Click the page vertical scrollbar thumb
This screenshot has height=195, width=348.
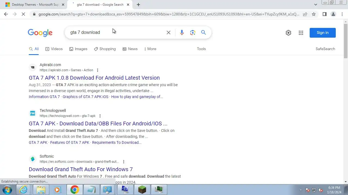[346, 41]
